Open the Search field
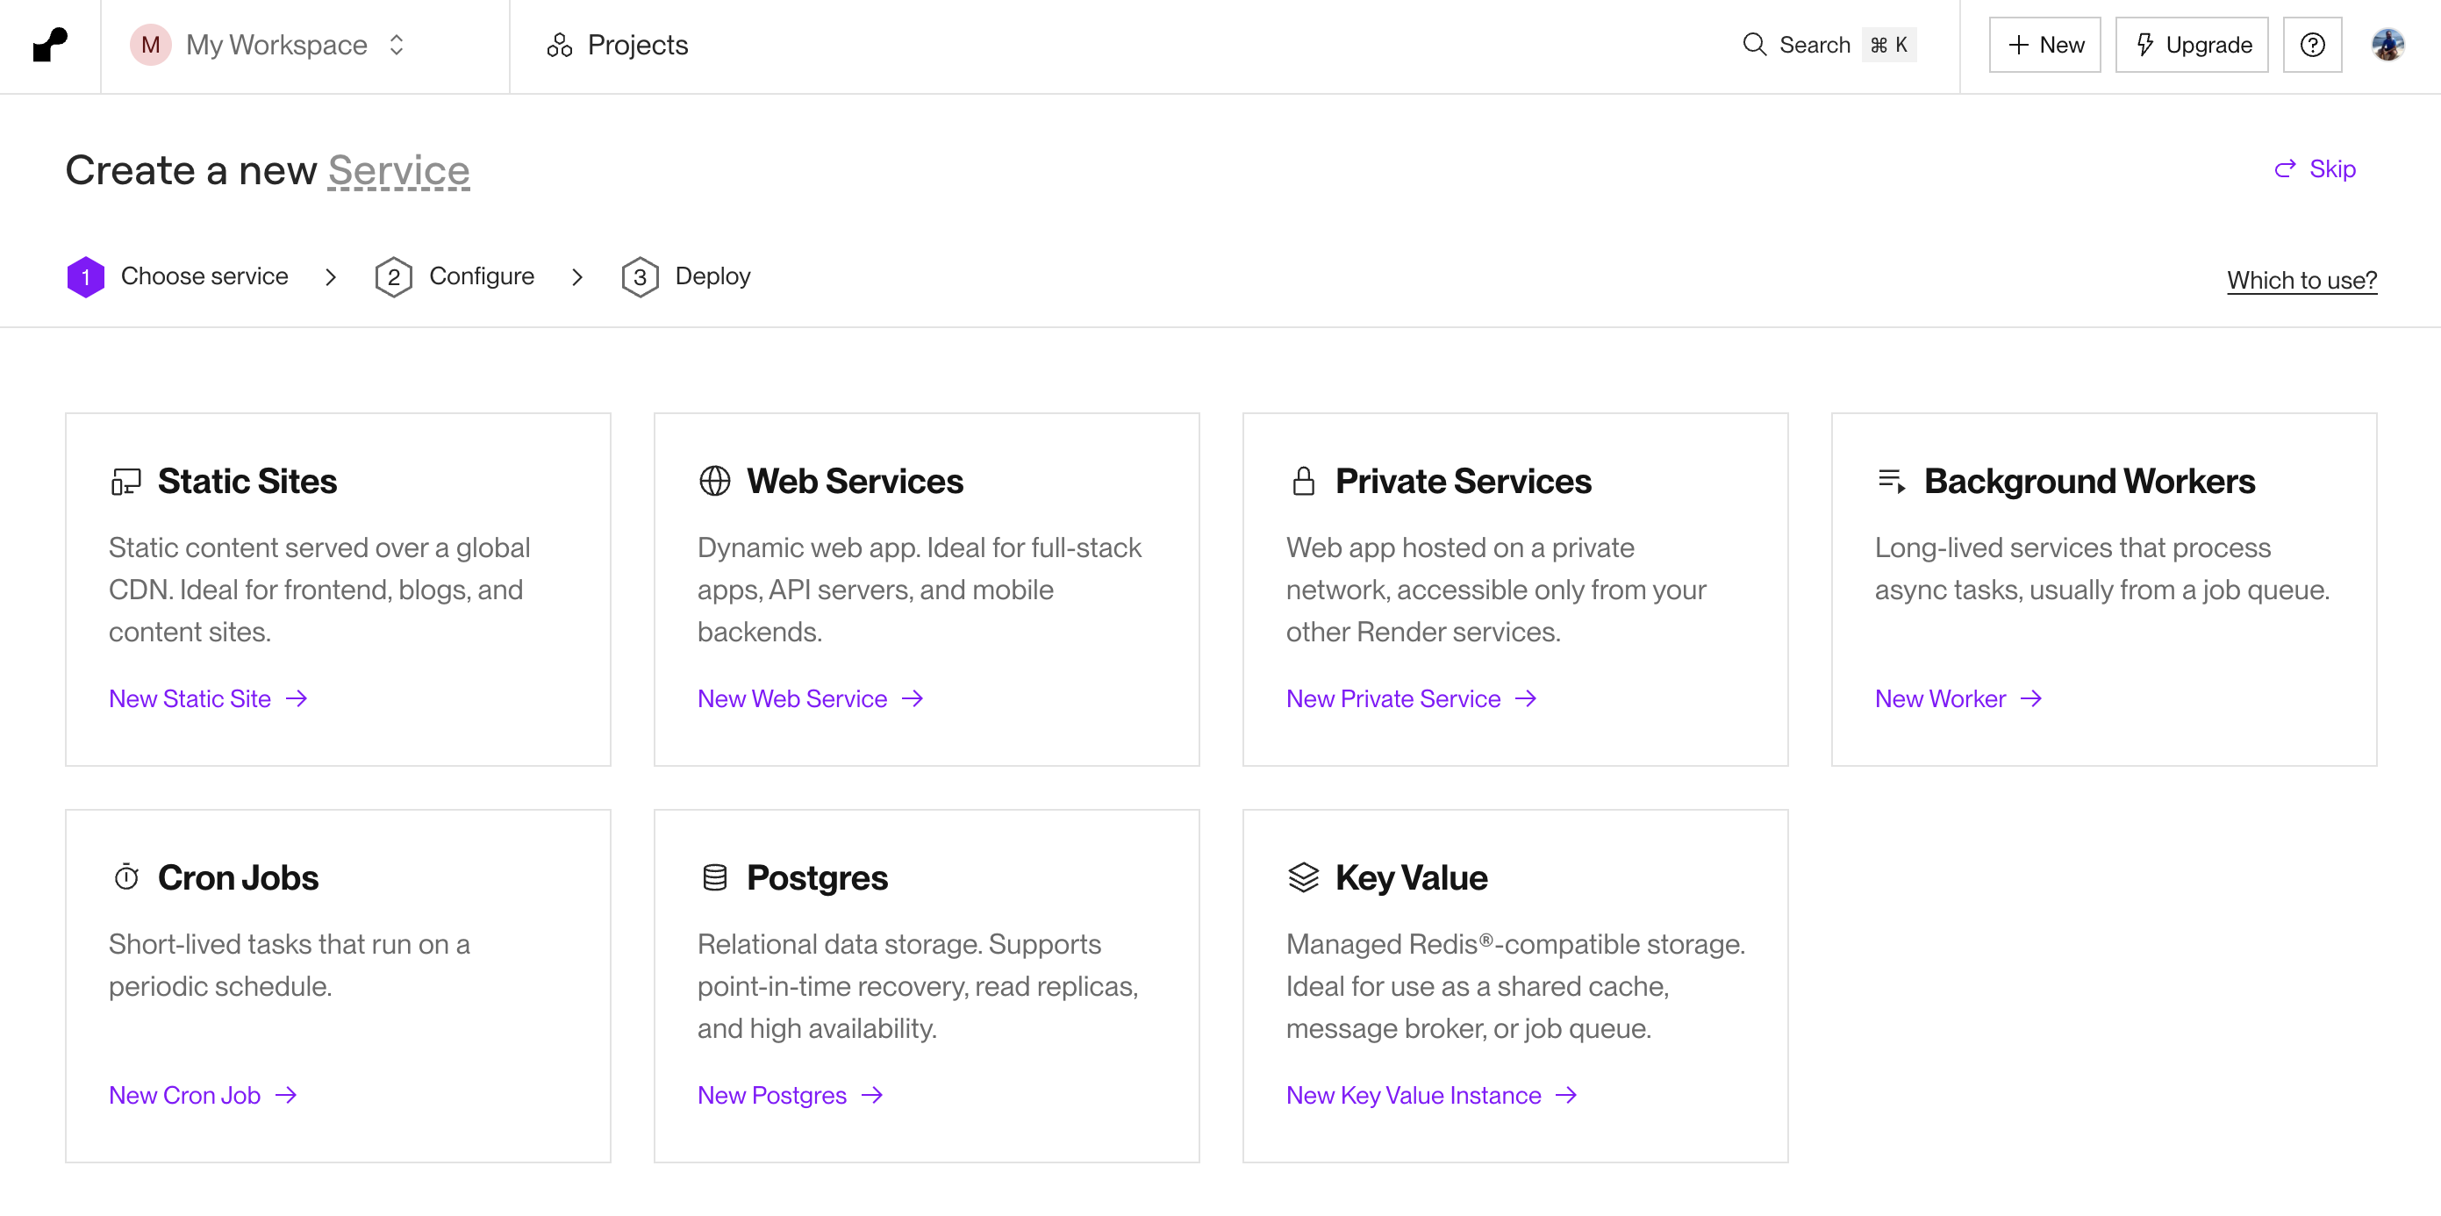 (x=1829, y=45)
